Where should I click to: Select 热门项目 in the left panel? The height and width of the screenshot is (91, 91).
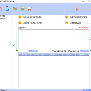(3, 16)
